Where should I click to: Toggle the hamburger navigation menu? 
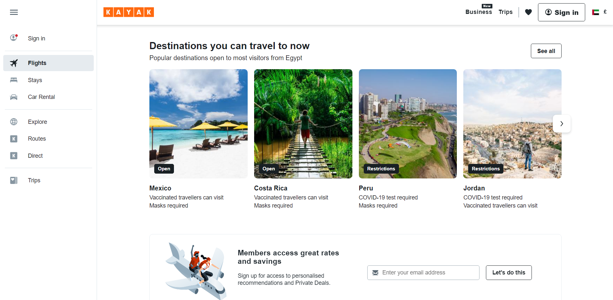coord(14,12)
